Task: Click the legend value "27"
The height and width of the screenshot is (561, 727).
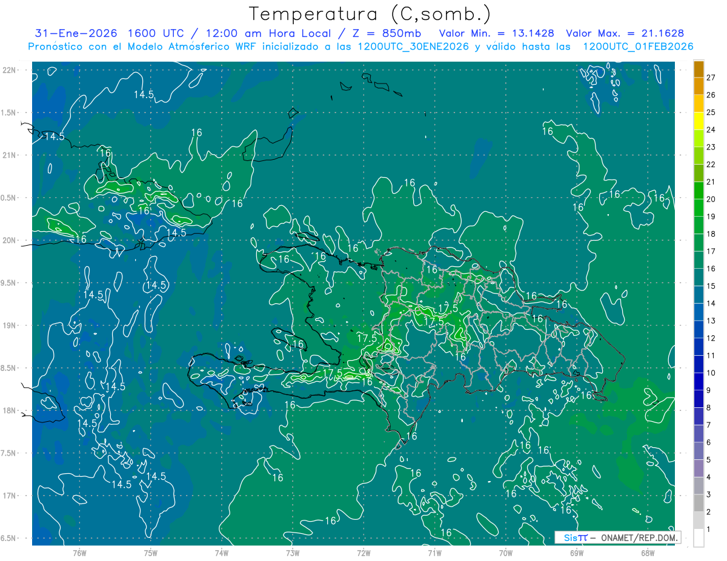Action: click(711, 77)
